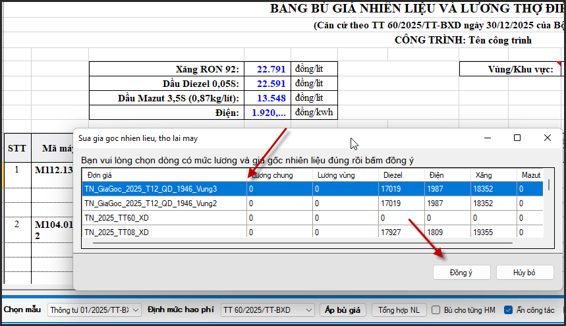566x326 pixels.
Task: Click the Đồng ý button
Action: point(461,273)
